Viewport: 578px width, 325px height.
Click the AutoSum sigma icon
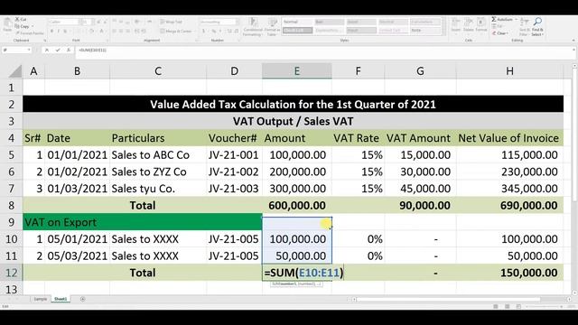494,19
